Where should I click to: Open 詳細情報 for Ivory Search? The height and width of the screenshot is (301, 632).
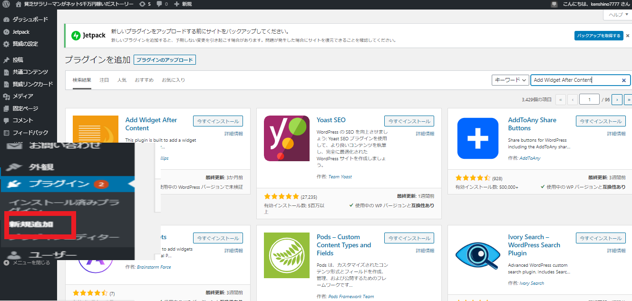click(x=616, y=251)
